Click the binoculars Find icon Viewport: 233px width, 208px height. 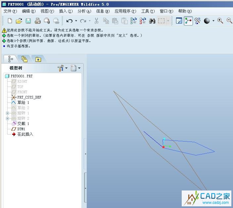[x=152, y=21]
